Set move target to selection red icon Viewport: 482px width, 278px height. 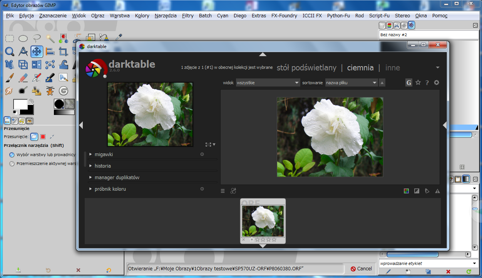point(43,136)
